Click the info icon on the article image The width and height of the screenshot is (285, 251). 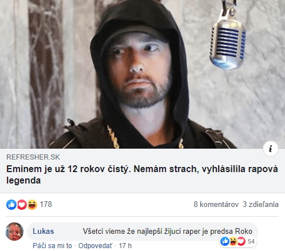[x=271, y=149]
